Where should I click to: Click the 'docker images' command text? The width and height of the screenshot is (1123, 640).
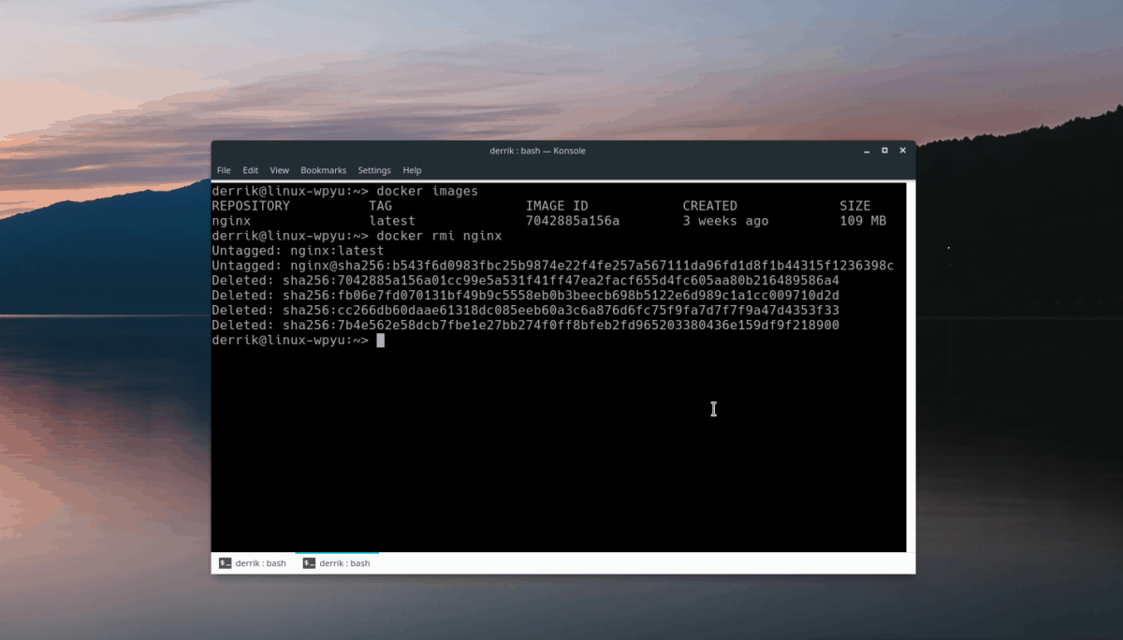[x=428, y=191]
